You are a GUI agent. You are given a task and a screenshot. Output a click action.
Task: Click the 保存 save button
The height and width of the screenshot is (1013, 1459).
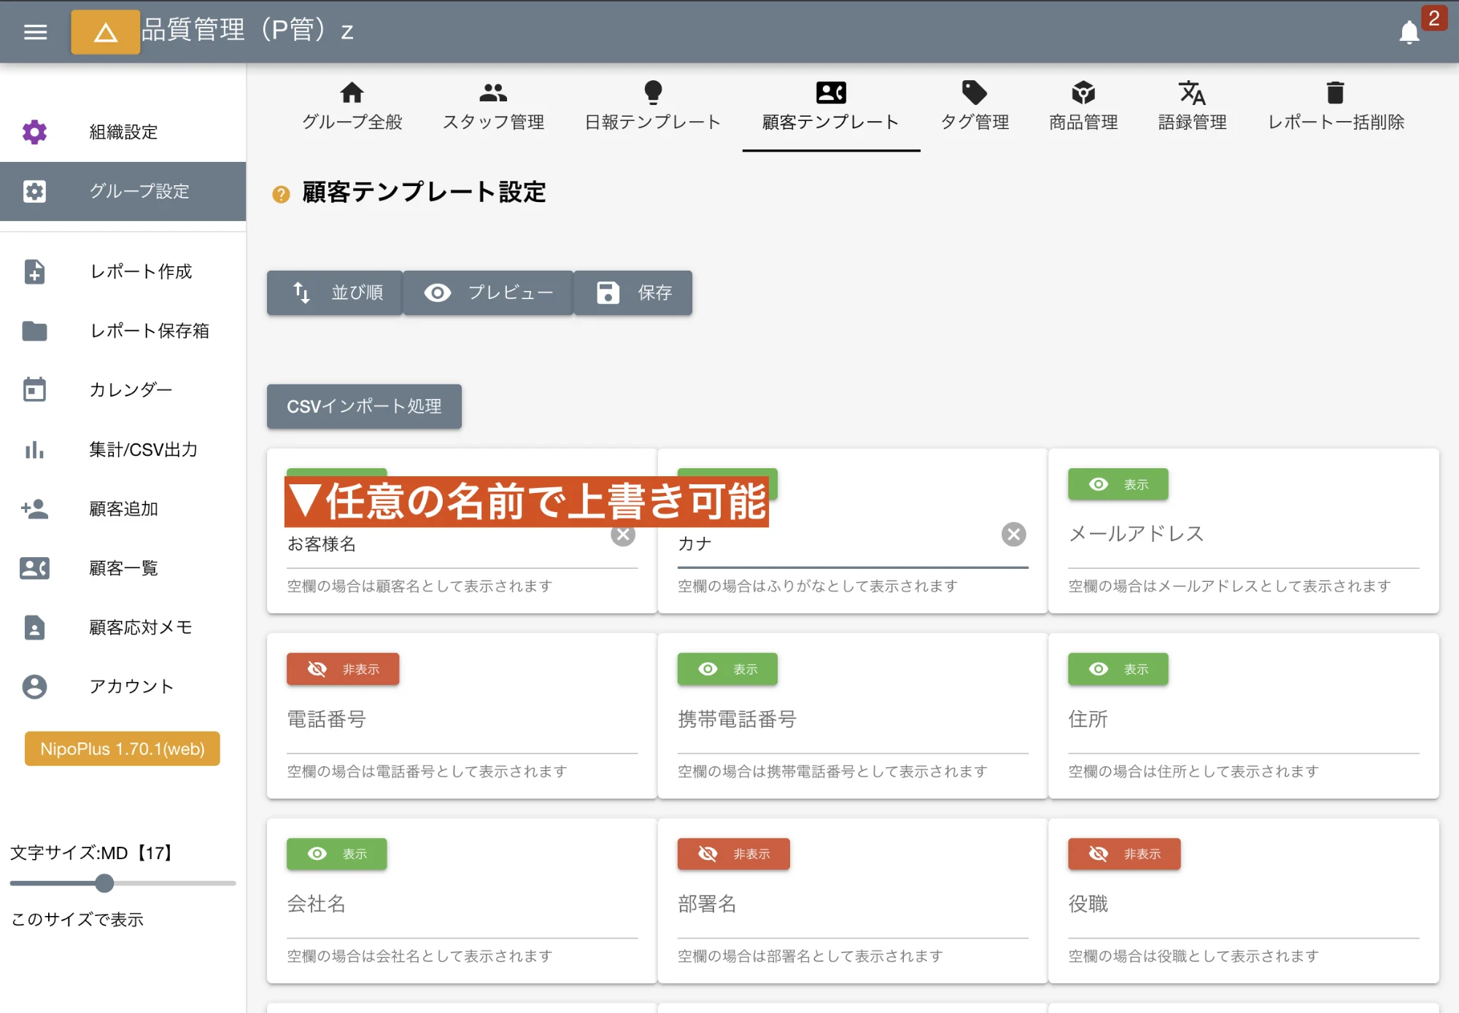[x=632, y=293]
